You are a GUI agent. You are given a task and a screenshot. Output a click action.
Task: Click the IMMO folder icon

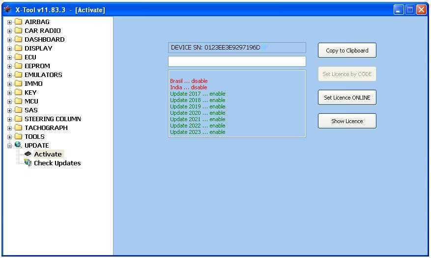(18, 83)
